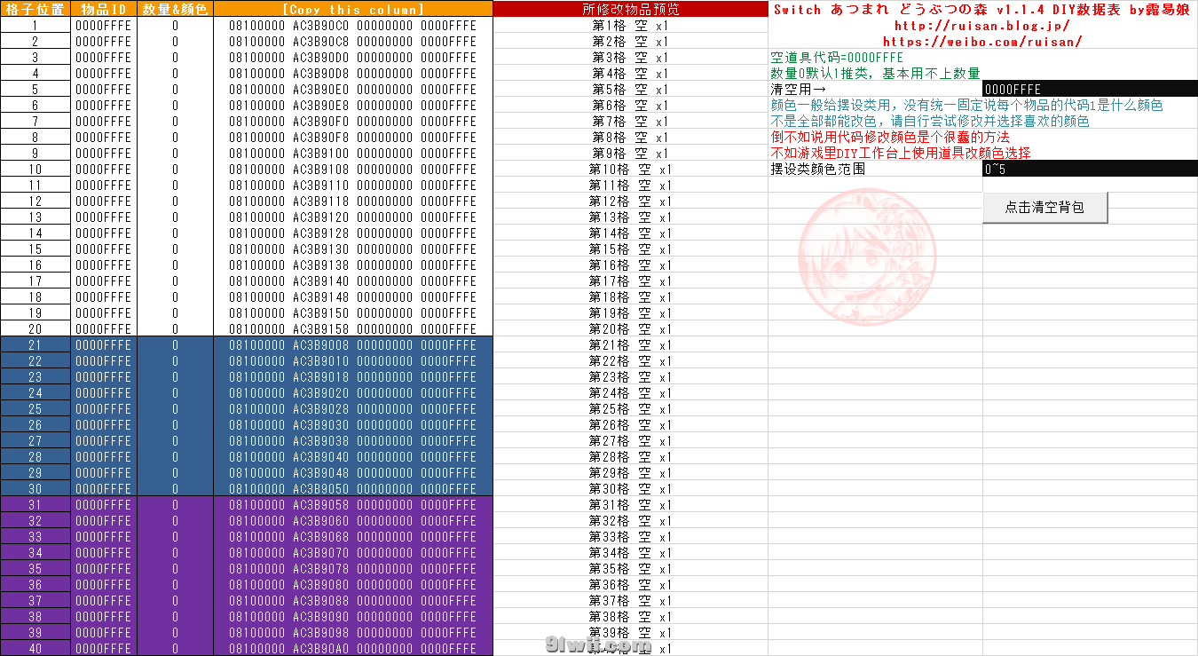Click the [Copy this column] header

(352, 9)
